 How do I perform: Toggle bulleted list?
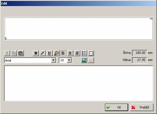click(84, 53)
